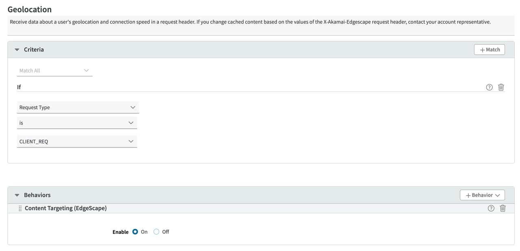520x251 pixels.
Task: Delete the Request Type match criterion
Action: click(501, 87)
